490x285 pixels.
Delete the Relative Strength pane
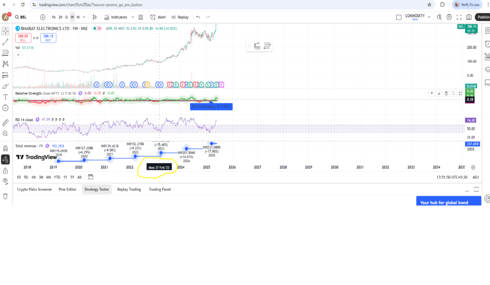[x=446, y=93]
